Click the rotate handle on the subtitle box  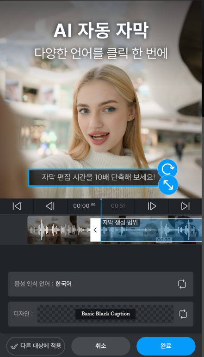167,169
